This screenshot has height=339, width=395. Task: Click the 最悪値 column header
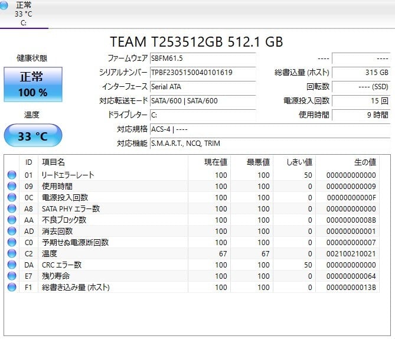pos(252,162)
